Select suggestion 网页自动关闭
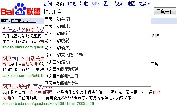 (97, 20)
